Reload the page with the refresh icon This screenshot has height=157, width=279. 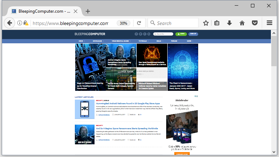point(139,23)
